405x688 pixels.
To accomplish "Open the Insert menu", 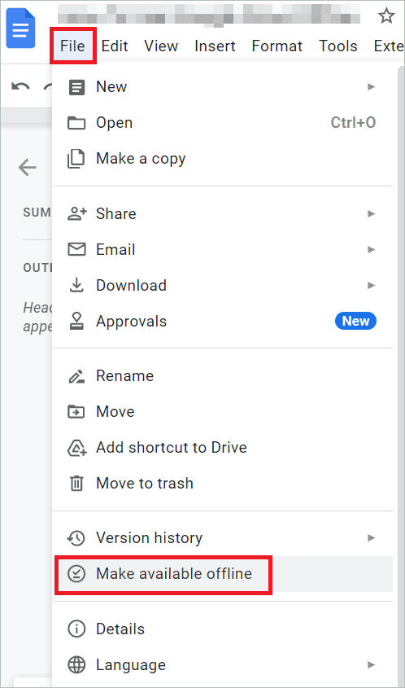I will 215,46.
